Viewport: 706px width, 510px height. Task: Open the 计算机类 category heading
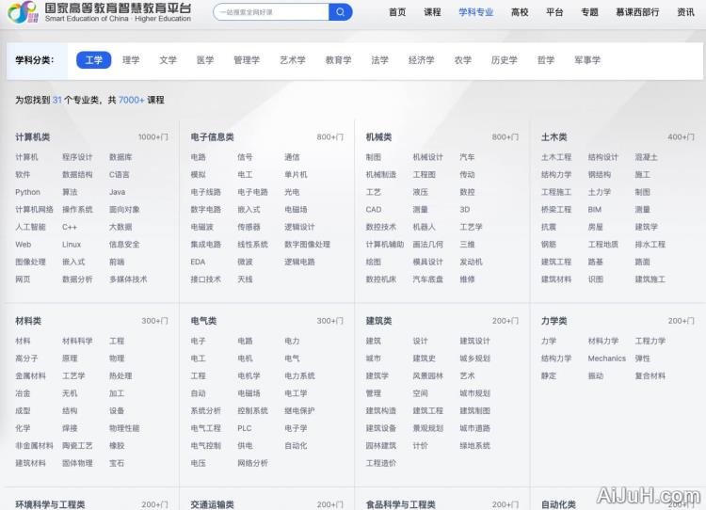click(x=32, y=136)
